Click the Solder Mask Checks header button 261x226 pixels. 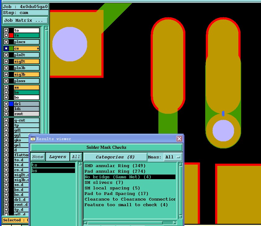pyautogui.click(x=106, y=148)
